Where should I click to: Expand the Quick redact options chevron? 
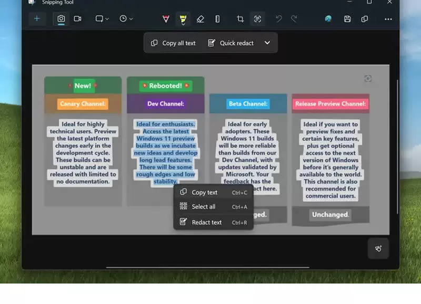coord(267,43)
